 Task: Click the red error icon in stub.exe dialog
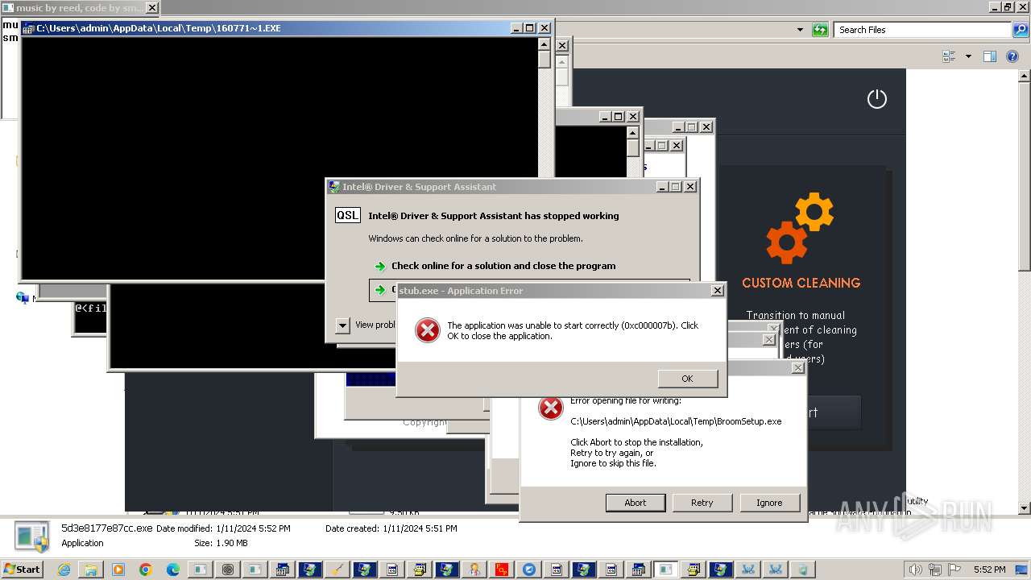(427, 329)
